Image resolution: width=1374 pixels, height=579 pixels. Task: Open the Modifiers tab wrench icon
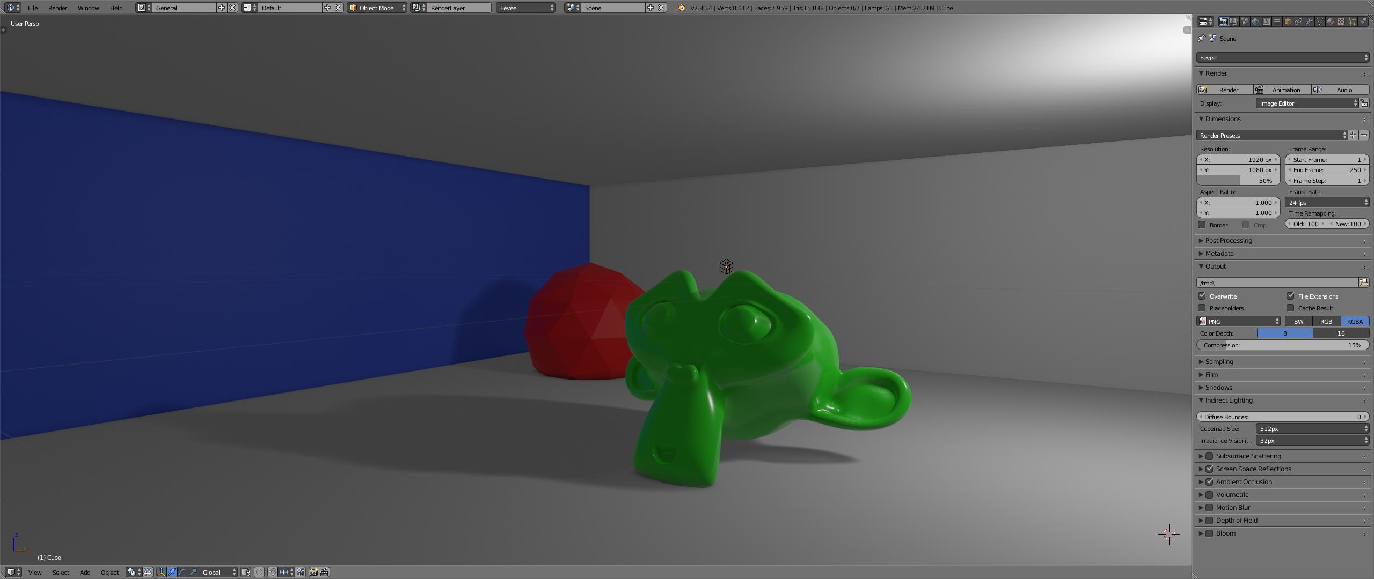1309,21
